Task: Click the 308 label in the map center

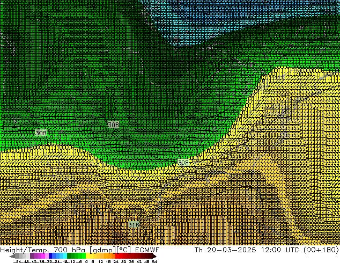Action: pos(113,125)
